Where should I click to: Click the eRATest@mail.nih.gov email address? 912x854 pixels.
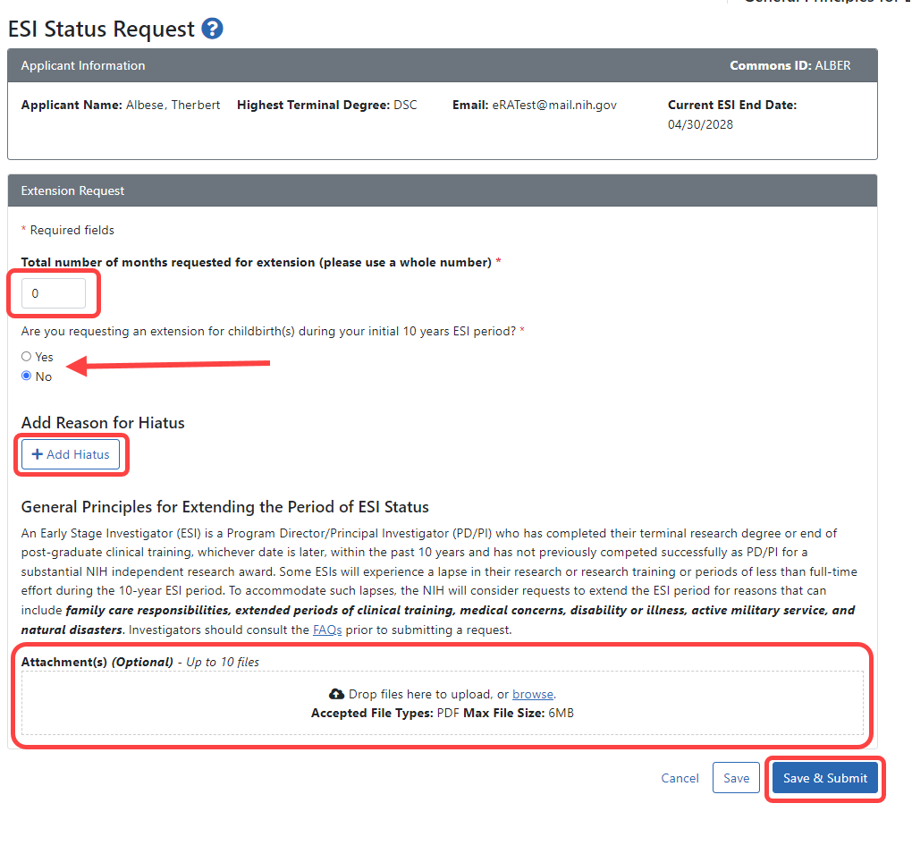(x=553, y=105)
